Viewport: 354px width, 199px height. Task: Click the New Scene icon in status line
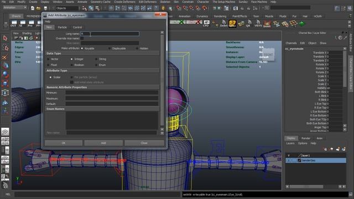point(33,8)
